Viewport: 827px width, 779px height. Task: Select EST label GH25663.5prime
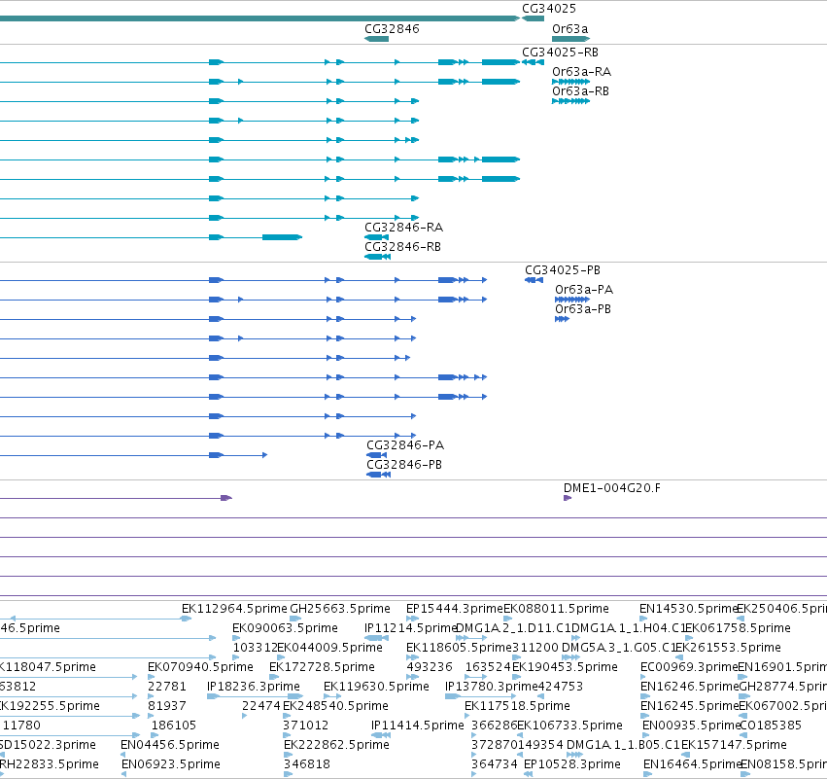coord(340,609)
